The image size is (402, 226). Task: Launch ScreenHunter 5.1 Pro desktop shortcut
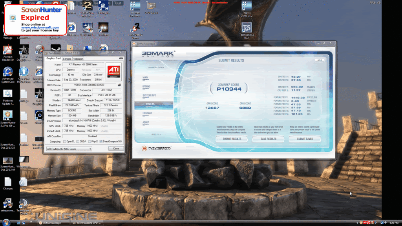pos(8,118)
